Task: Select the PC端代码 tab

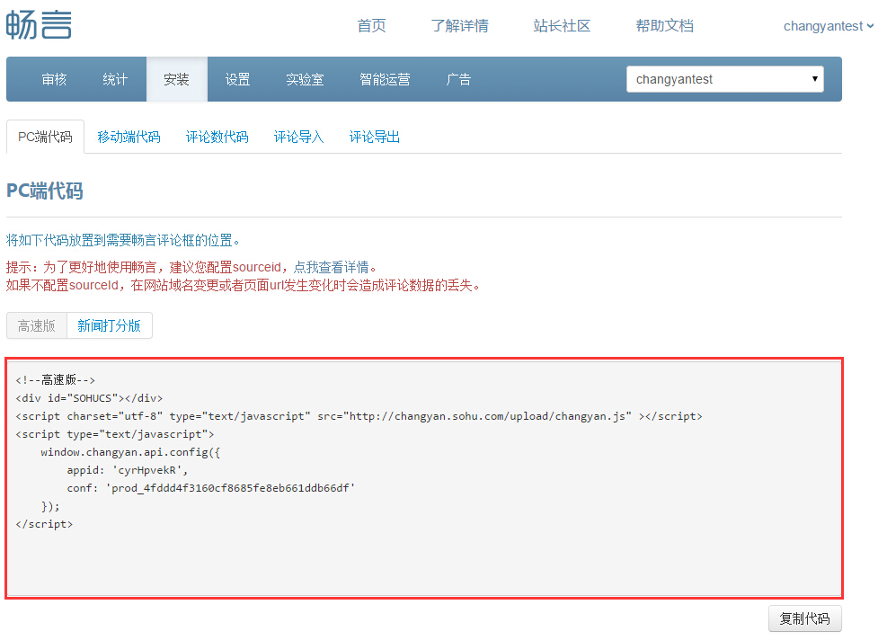Action: (45, 137)
